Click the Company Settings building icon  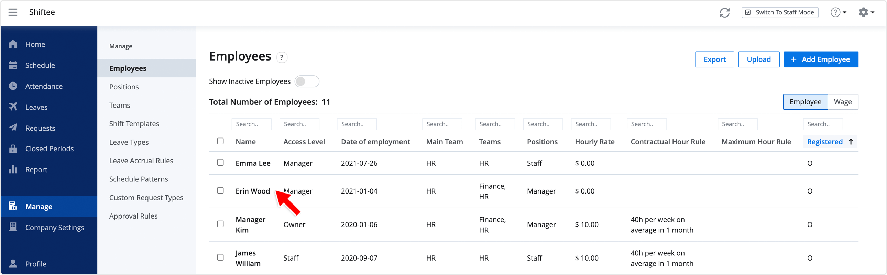tap(13, 227)
